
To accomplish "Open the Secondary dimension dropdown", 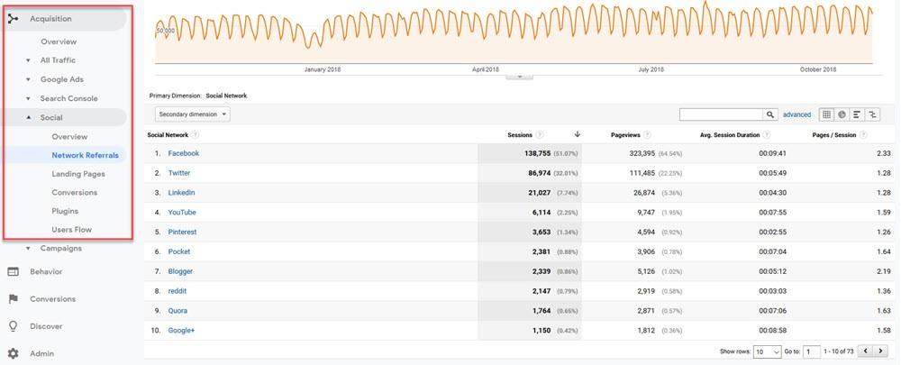I will [x=193, y=114].
